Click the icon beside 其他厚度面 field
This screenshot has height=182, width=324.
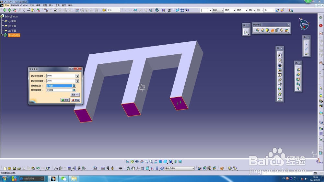[x=74, y=90]
